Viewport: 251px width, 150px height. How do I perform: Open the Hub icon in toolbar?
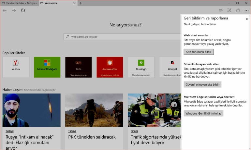[221, 10]
